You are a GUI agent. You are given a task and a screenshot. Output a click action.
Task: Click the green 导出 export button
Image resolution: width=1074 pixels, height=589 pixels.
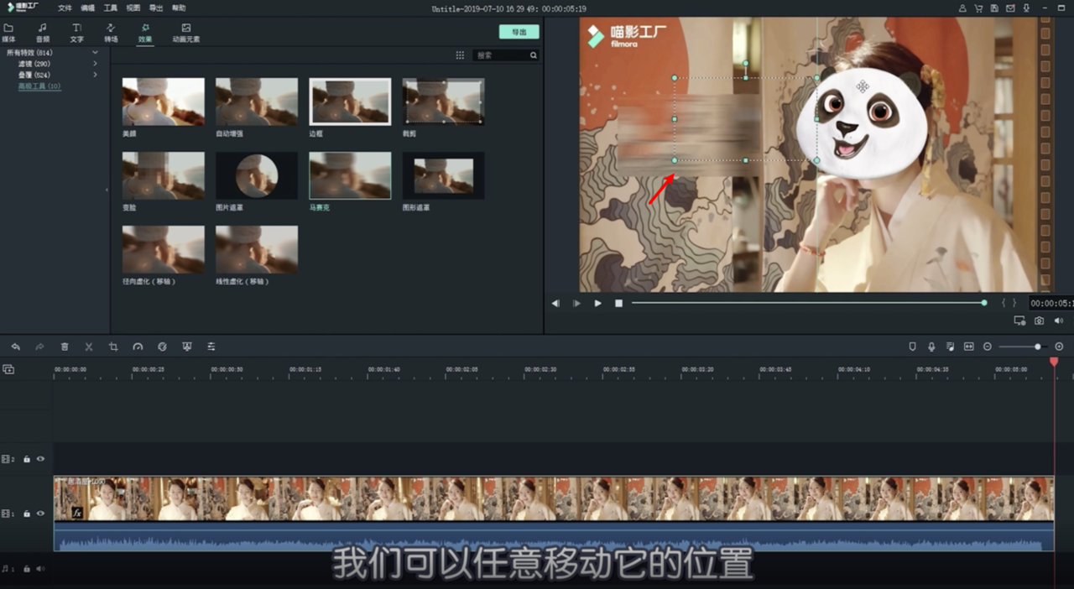[519, 32]
